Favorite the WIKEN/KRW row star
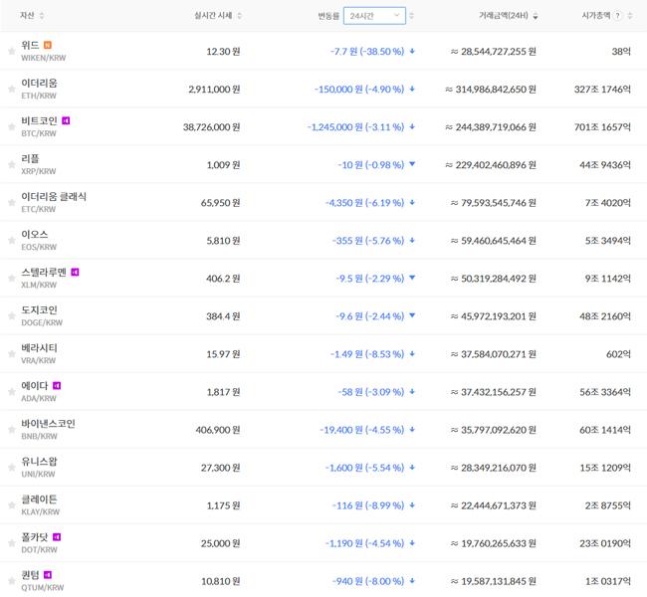The width and height of the screenshot is (647, 597). coord(12,51)
